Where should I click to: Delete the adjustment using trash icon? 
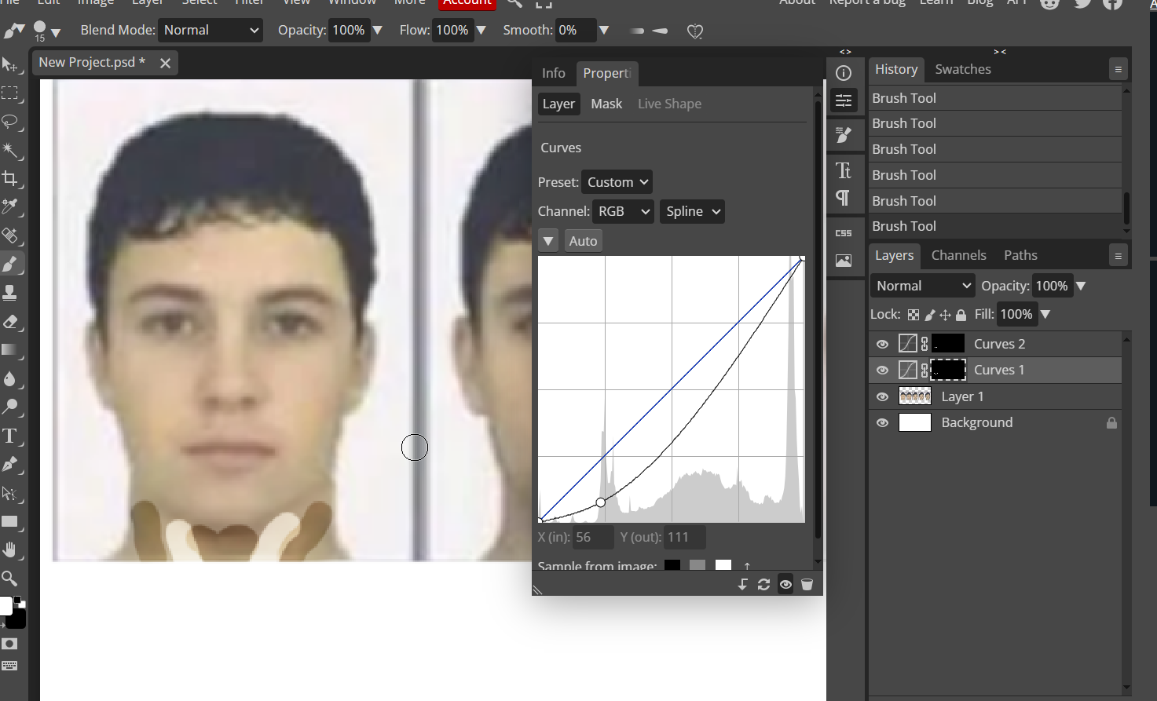pos(807,584)
